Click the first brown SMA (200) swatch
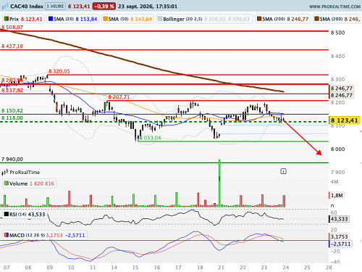Image resolution: width=362 pixels, height=272 pixels. point(259,19)
